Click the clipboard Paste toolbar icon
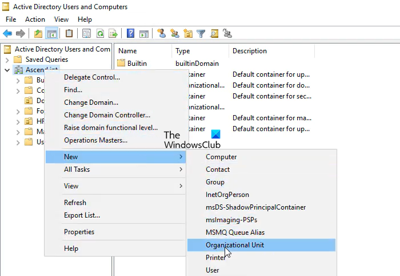Image resolution: width=400 pixels, height=276 pixels. [x=69, y=33]
